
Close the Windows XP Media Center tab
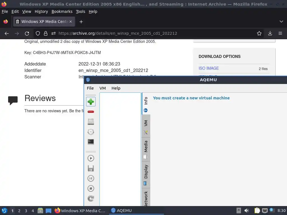tap(71, 22)
